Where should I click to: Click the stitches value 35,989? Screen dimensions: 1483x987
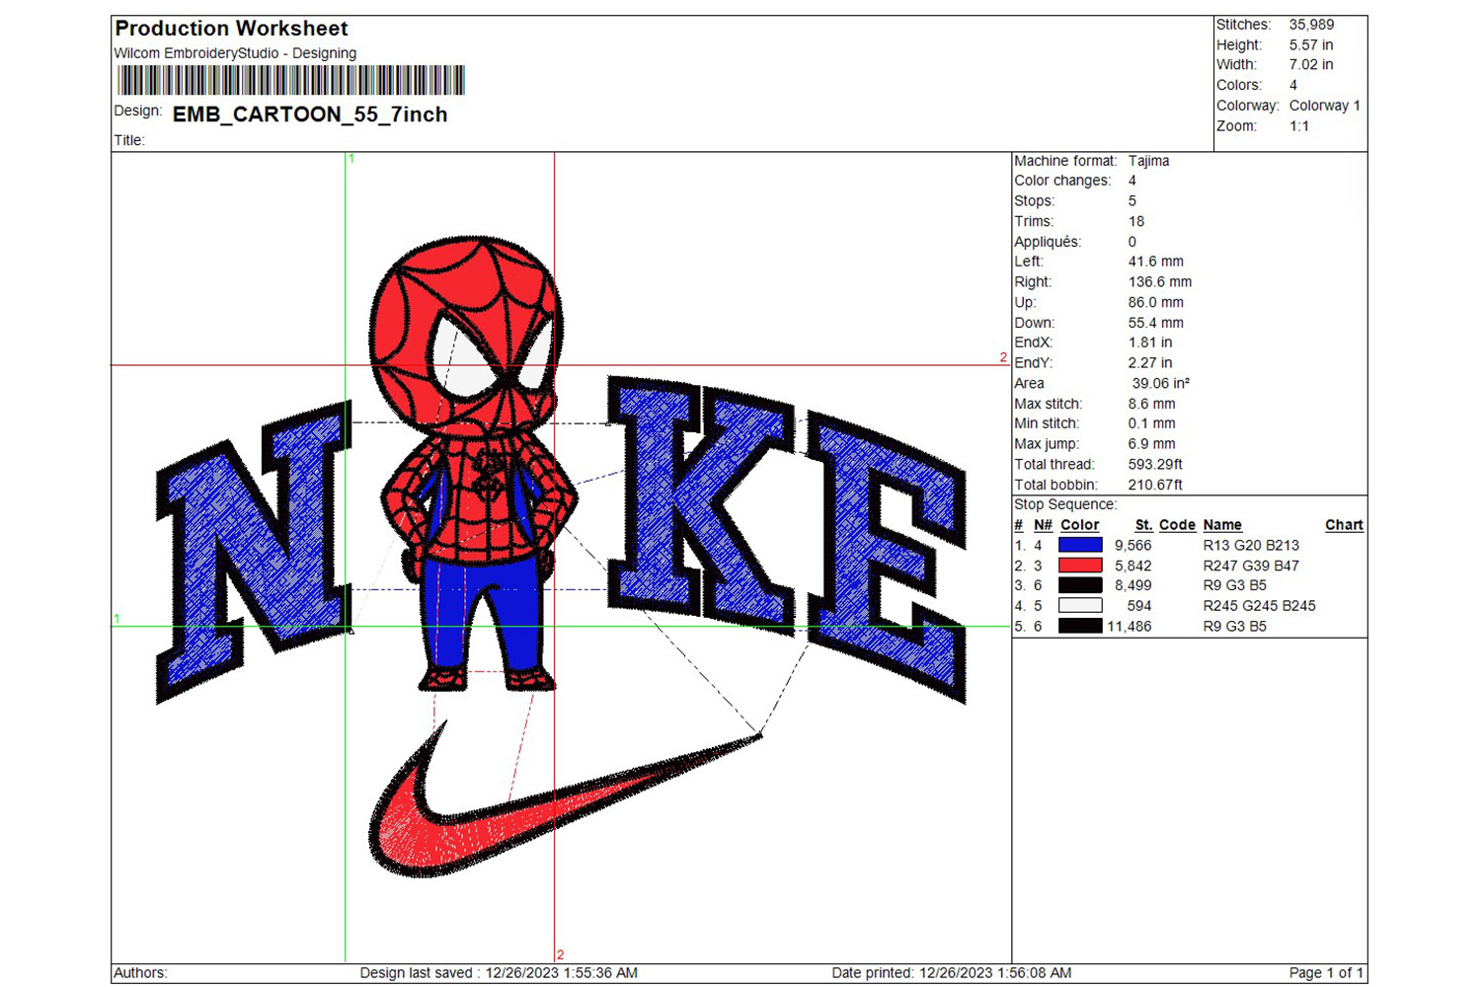1311,25
